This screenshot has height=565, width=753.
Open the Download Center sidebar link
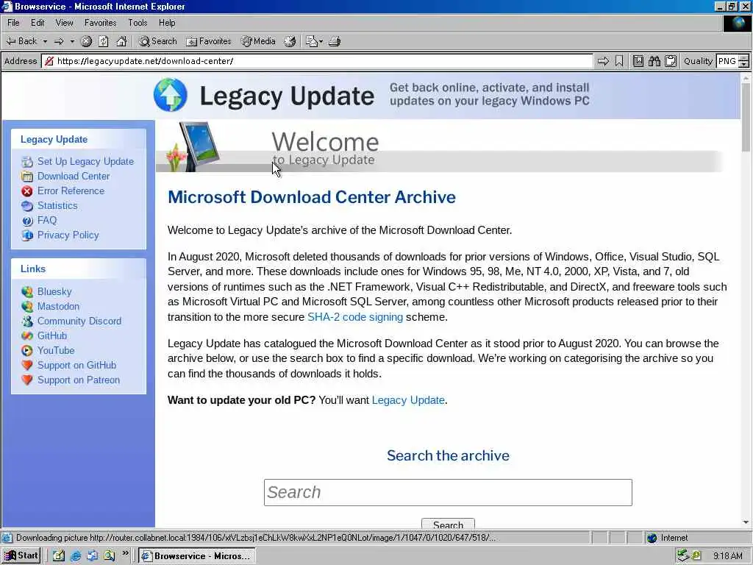point(74,177)
